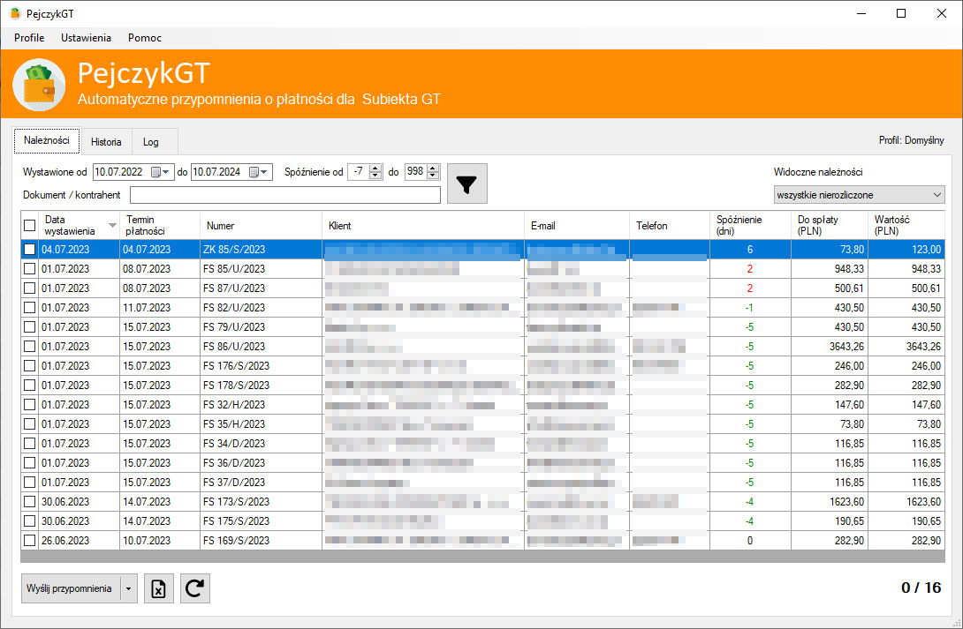Screen dimensions: 963x629
Task: Sort by the Do spłaty (PLN) column
Action: click(x=829, y=226)
